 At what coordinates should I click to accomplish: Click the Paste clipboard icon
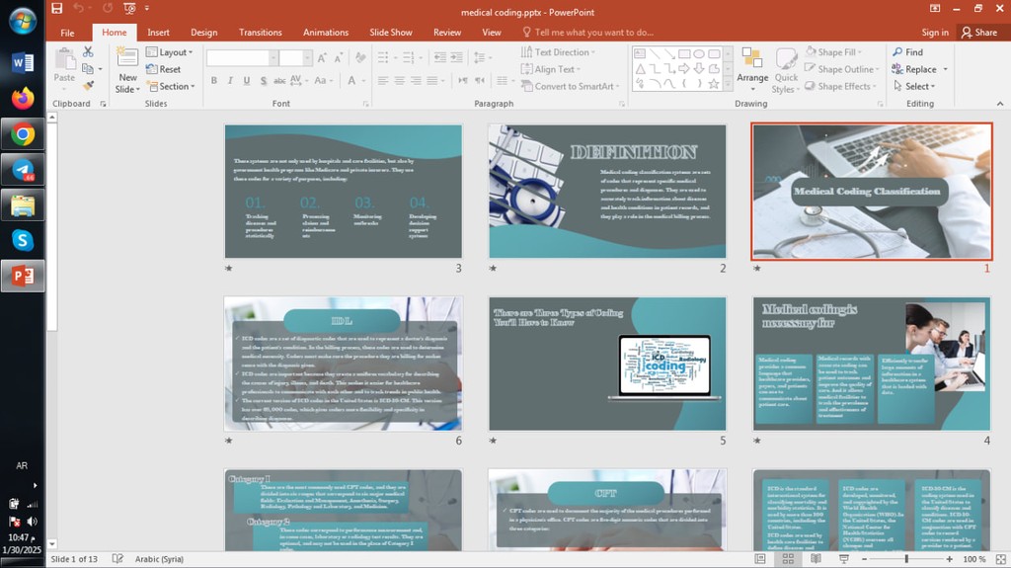pyautogui.click(x=64, y=59)
